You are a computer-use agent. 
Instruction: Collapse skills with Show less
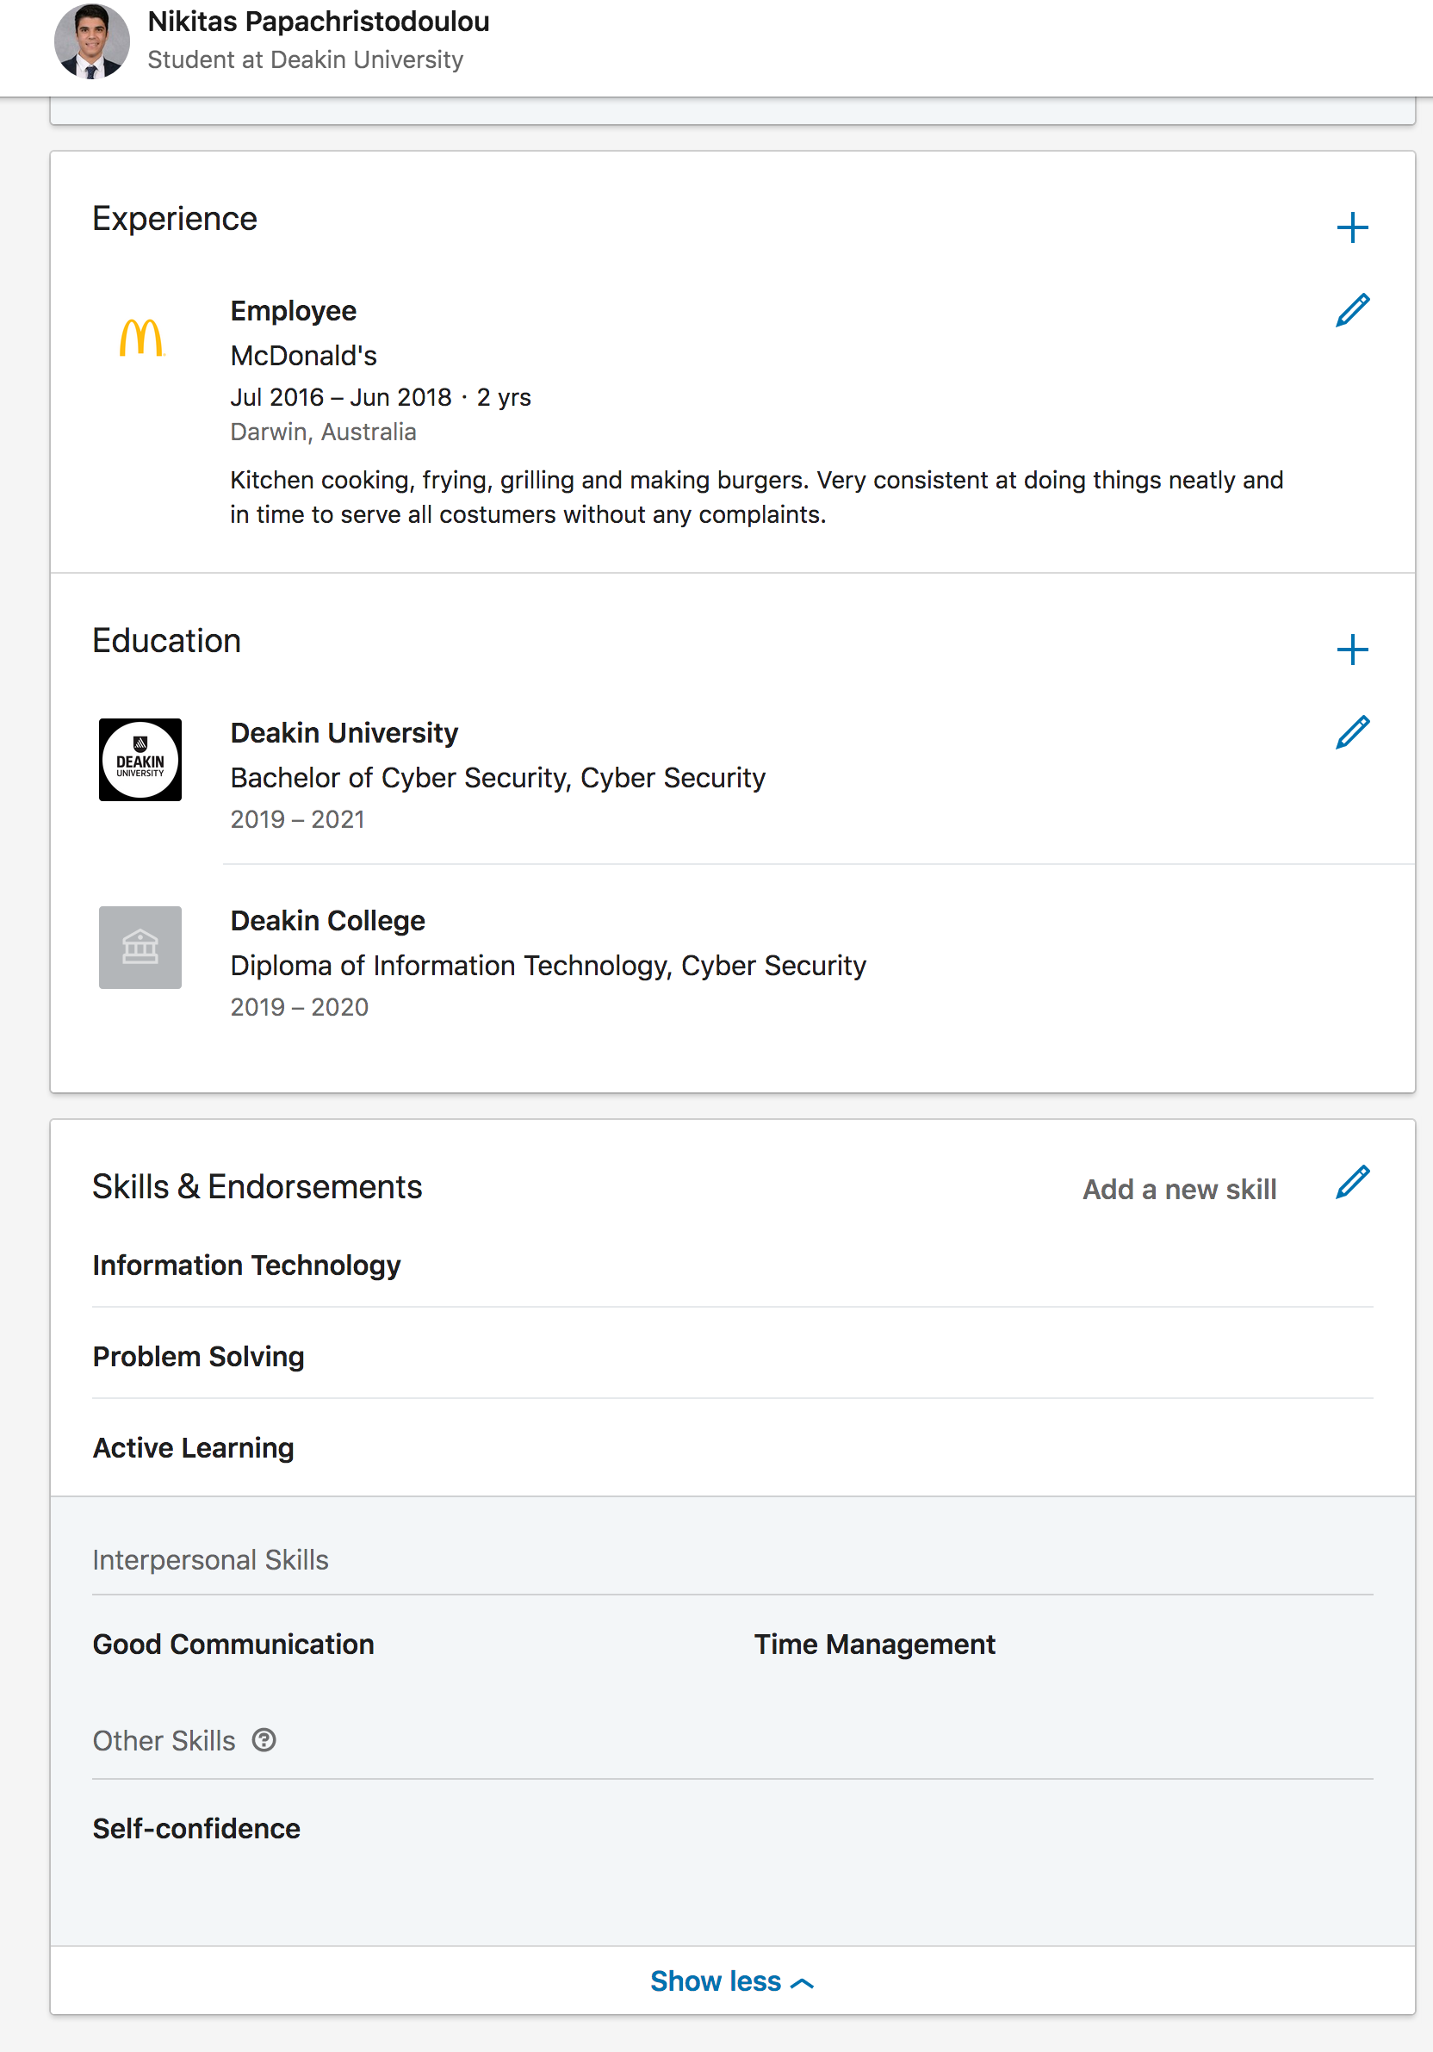[x=731, y=1981]
